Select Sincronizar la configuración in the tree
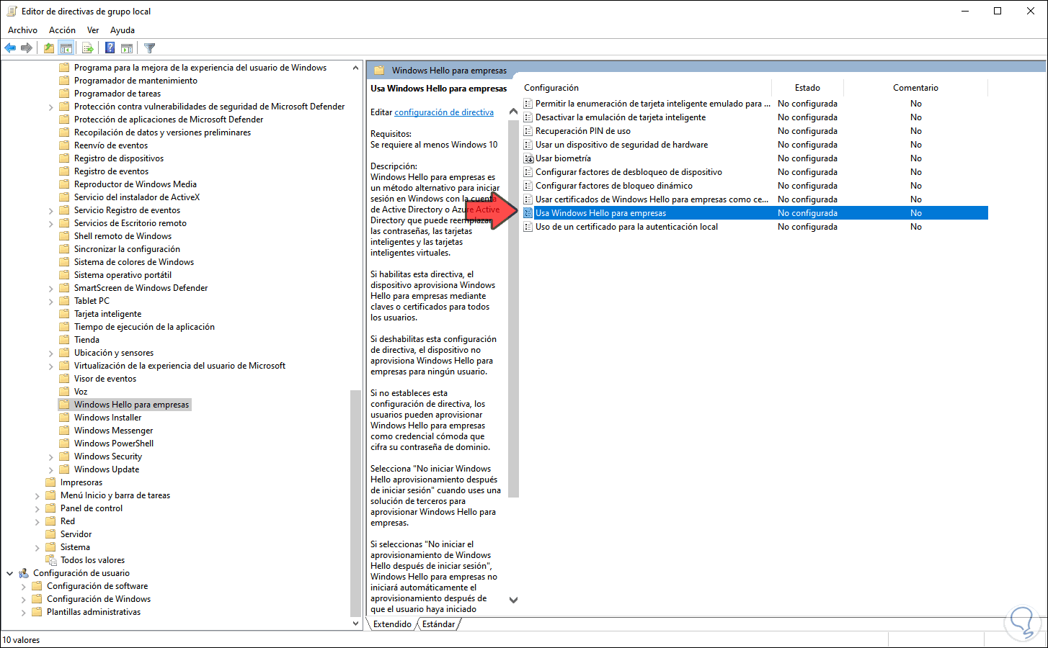1048x648 pixels. pos(127,249)
